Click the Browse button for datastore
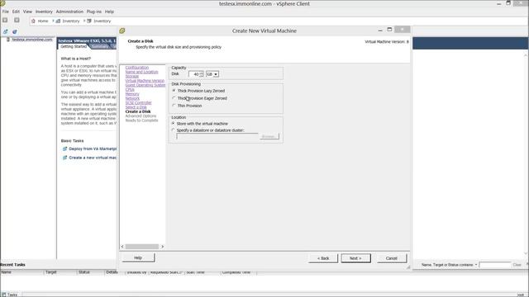The width and height of the screenshot is (529, 297). [x=269, y=136]
